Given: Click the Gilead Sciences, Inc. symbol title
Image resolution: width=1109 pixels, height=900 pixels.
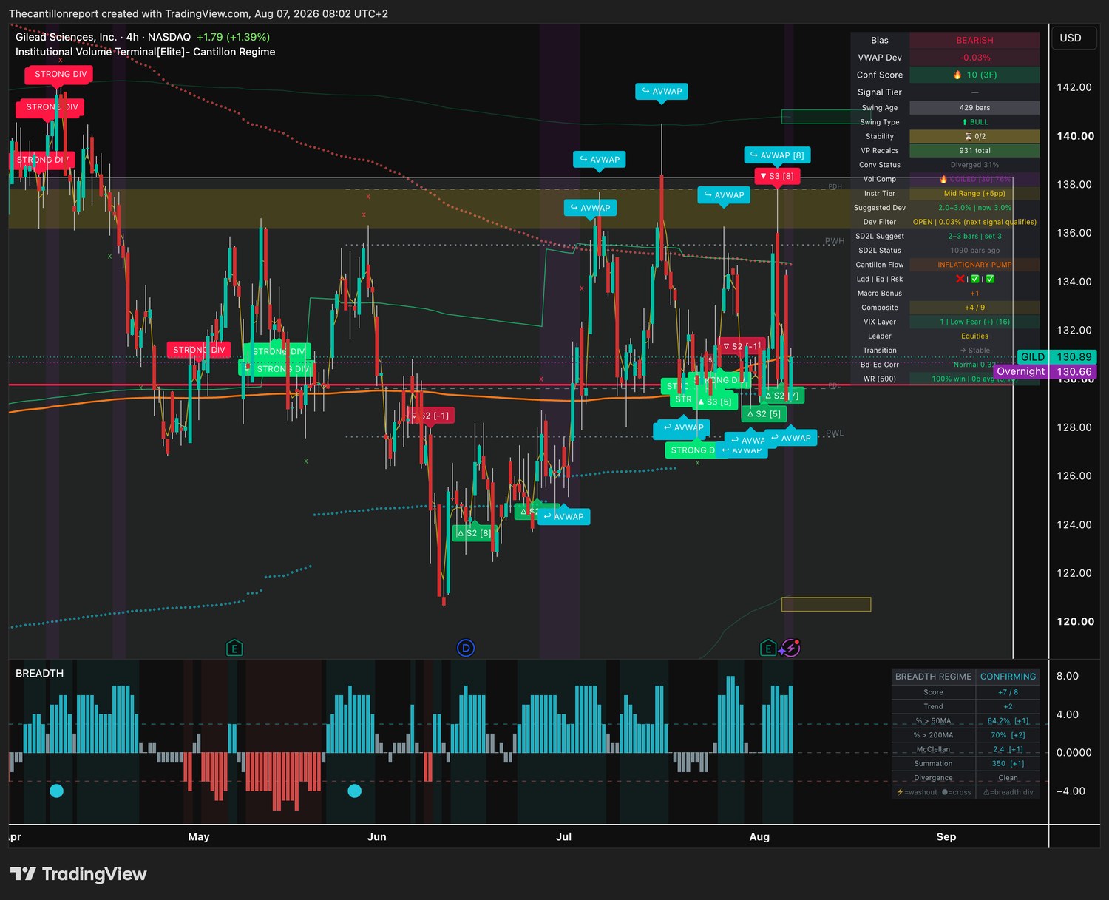Looking at the screenshot, I should tap(67, 37).
